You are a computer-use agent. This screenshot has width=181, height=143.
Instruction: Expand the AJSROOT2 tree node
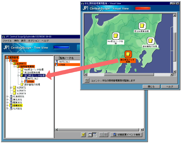[x=11, y=88]
